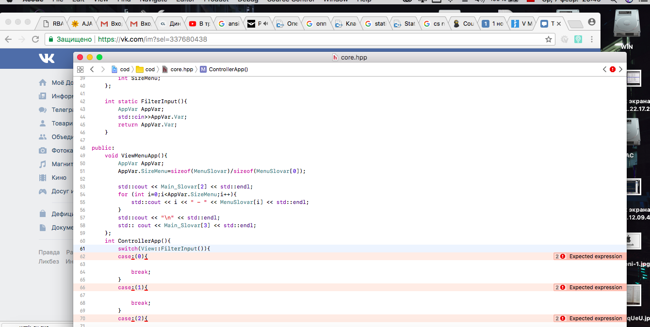Click the red error indicator in jump bar
650x327 pixels.
[x=613, y=69]
